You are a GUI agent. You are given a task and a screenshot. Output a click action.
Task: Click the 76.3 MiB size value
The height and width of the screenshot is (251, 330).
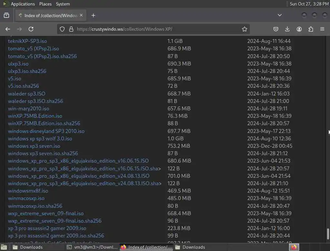(178, 116)
